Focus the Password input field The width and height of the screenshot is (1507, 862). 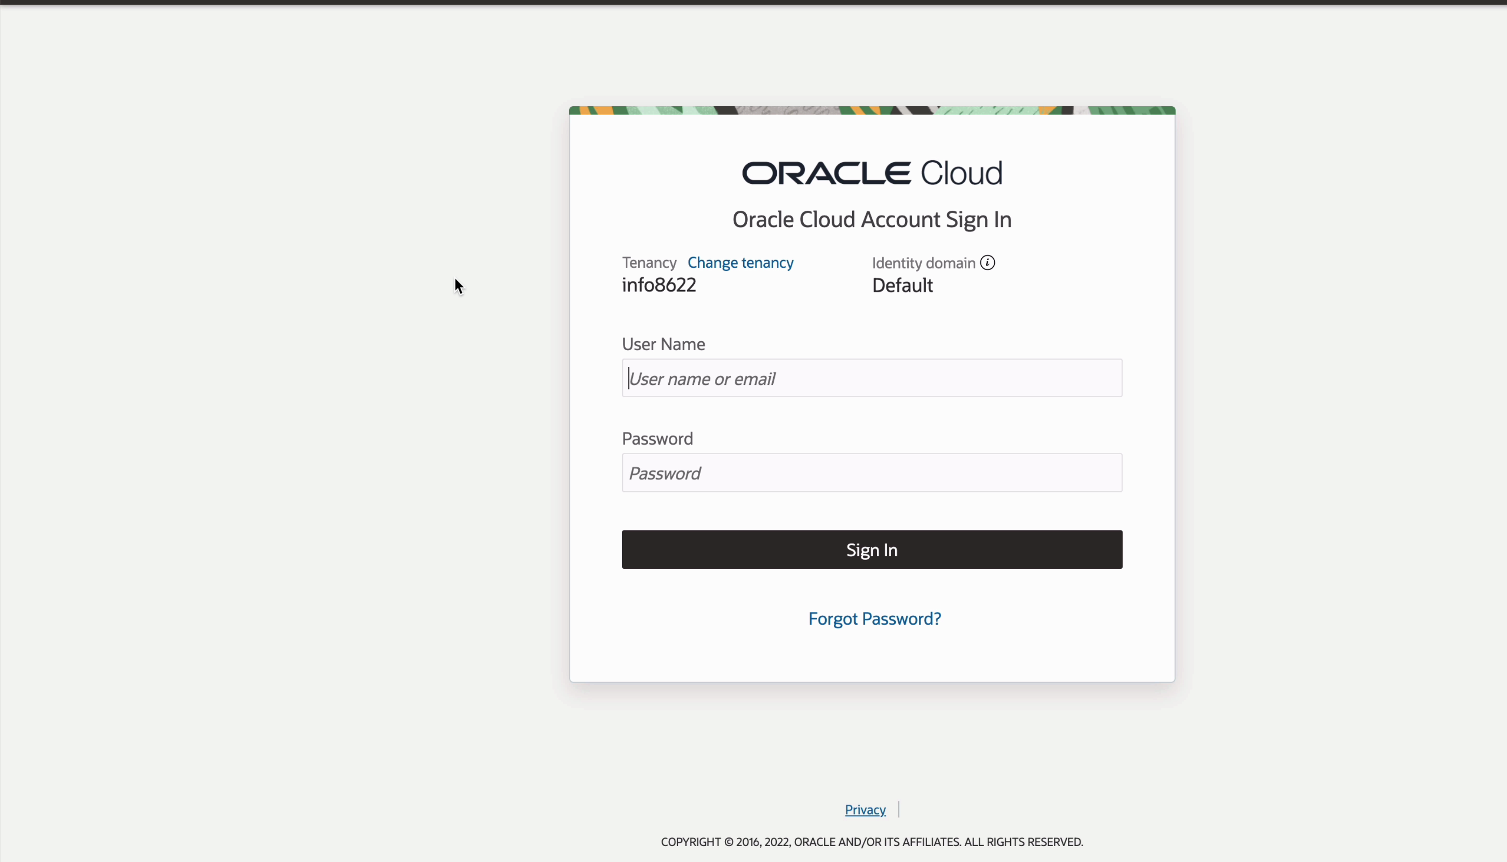point(871,473)
